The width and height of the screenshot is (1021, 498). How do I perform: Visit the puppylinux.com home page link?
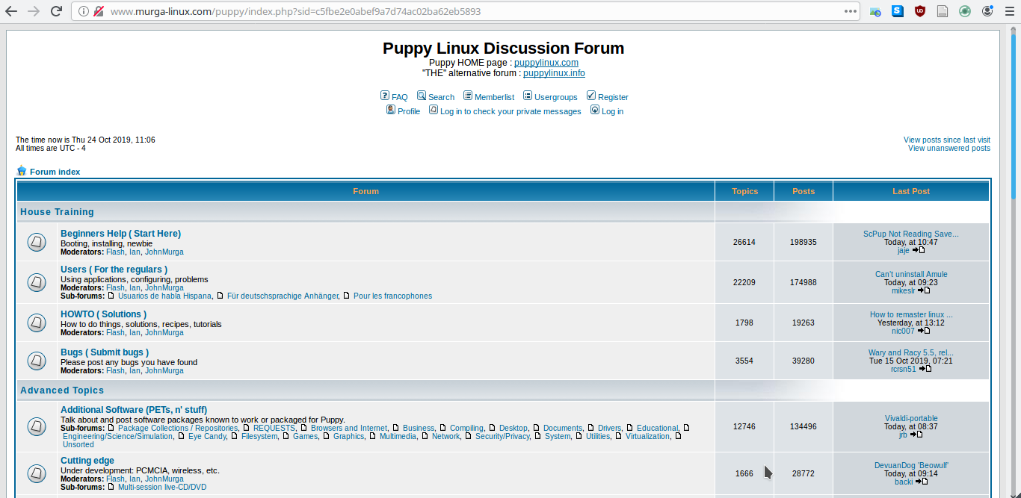click(546, 62)
